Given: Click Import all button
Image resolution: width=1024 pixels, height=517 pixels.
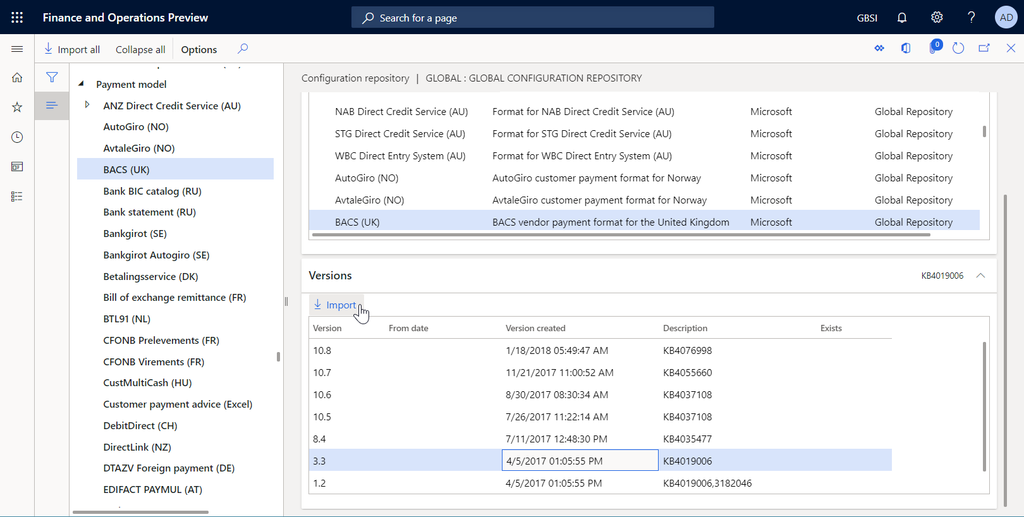Looking at the screenshot, I should [x=72, y=49].
